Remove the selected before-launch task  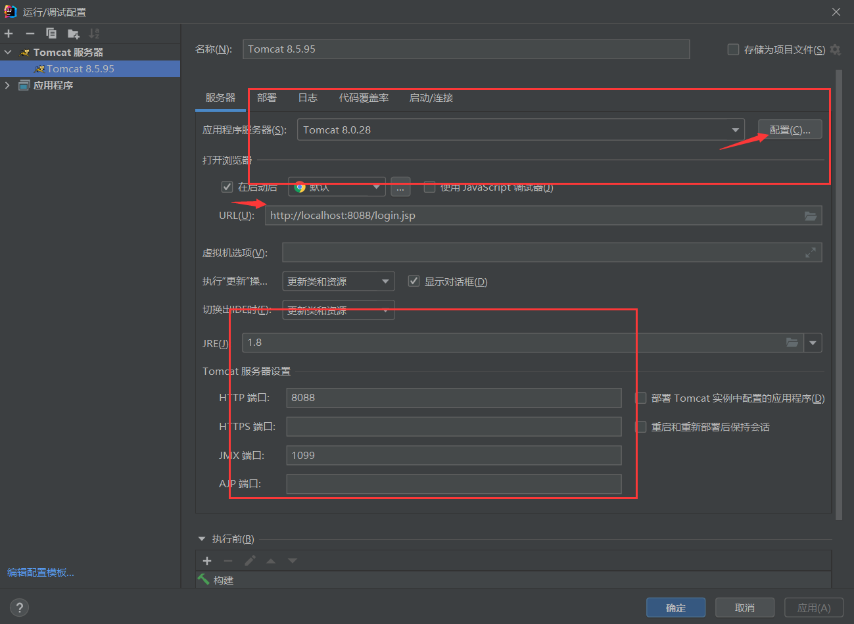228,561
